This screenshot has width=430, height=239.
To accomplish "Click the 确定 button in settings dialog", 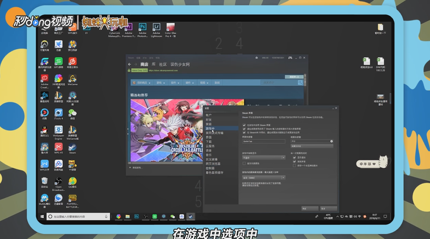I will 310,209.
